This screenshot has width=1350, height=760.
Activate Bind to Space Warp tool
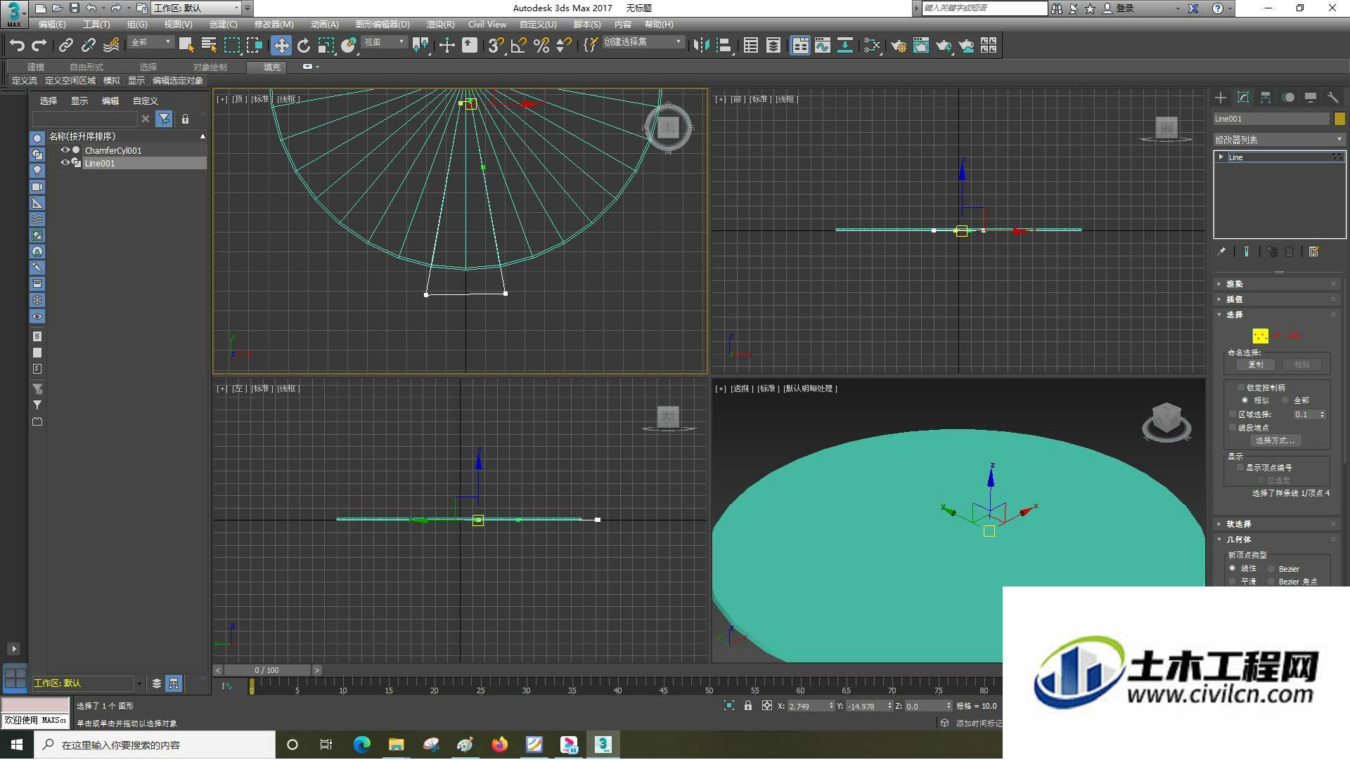pyautogui.click(x=111, y=46)
